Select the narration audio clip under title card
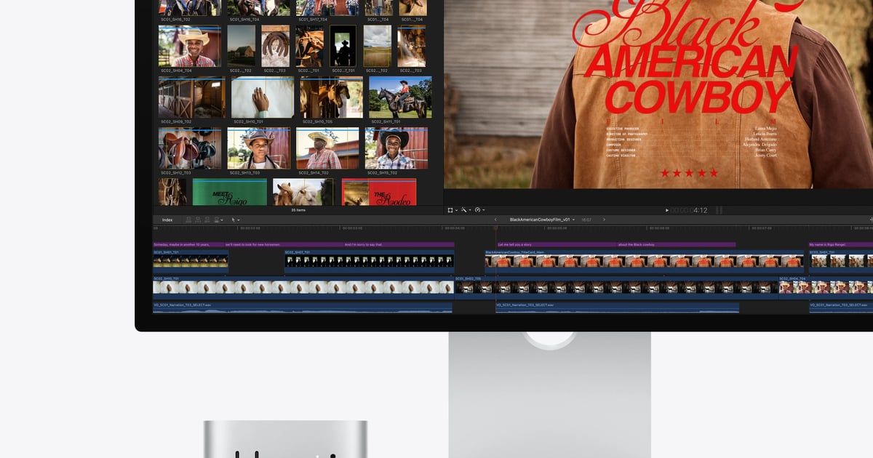The width and height of the screenshot is (873, 458). [617, 308]
